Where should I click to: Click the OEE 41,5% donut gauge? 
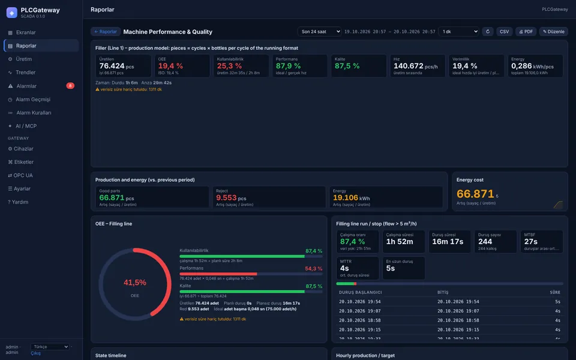pos(135,284)
